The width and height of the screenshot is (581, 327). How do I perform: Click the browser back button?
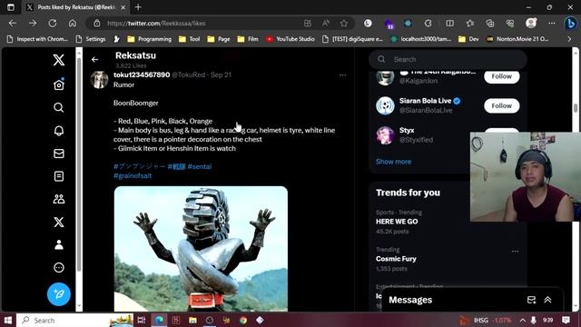[x=13, y=24]
